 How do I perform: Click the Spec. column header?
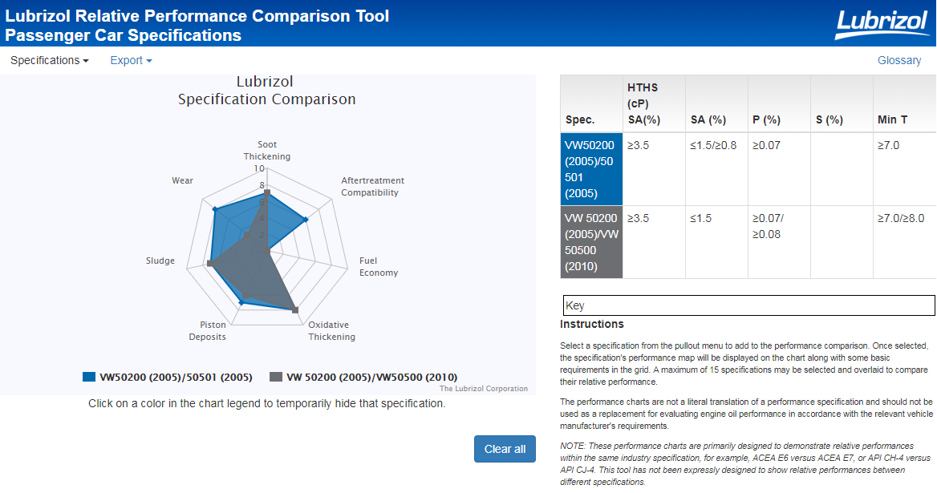591,104
